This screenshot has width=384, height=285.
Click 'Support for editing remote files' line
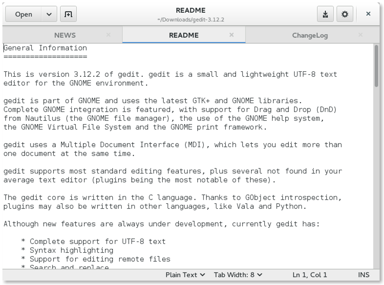100,259
